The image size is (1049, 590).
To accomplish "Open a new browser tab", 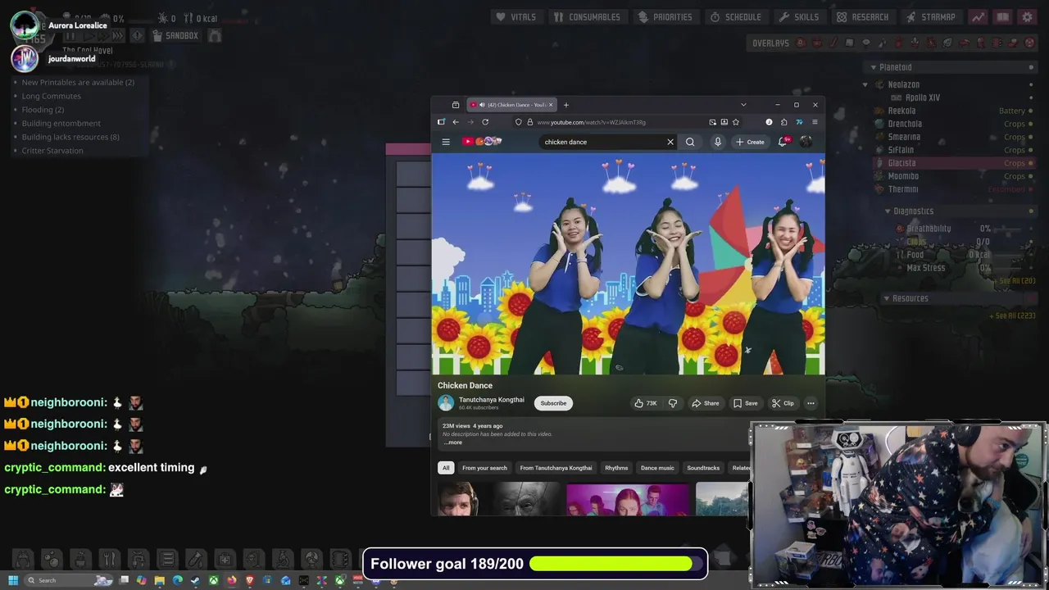I will click(566, 105).
